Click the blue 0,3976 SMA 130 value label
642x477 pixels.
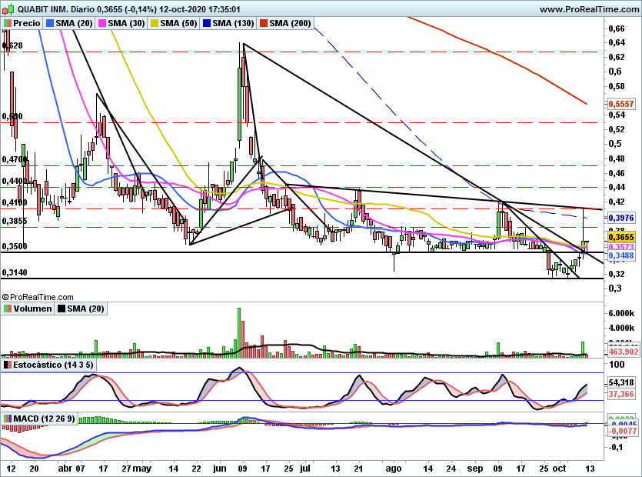pos(621,218)
